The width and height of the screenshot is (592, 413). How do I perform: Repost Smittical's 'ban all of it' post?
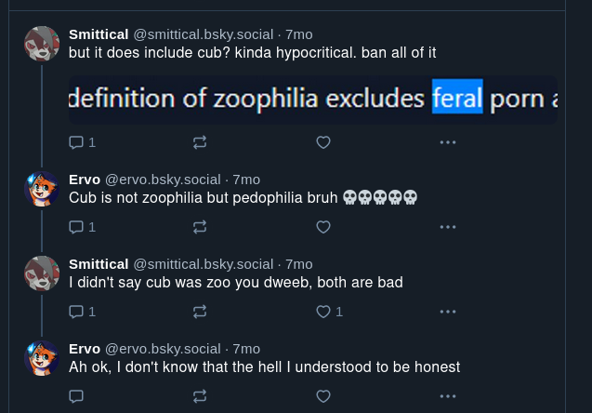click(x=200, y=142)
